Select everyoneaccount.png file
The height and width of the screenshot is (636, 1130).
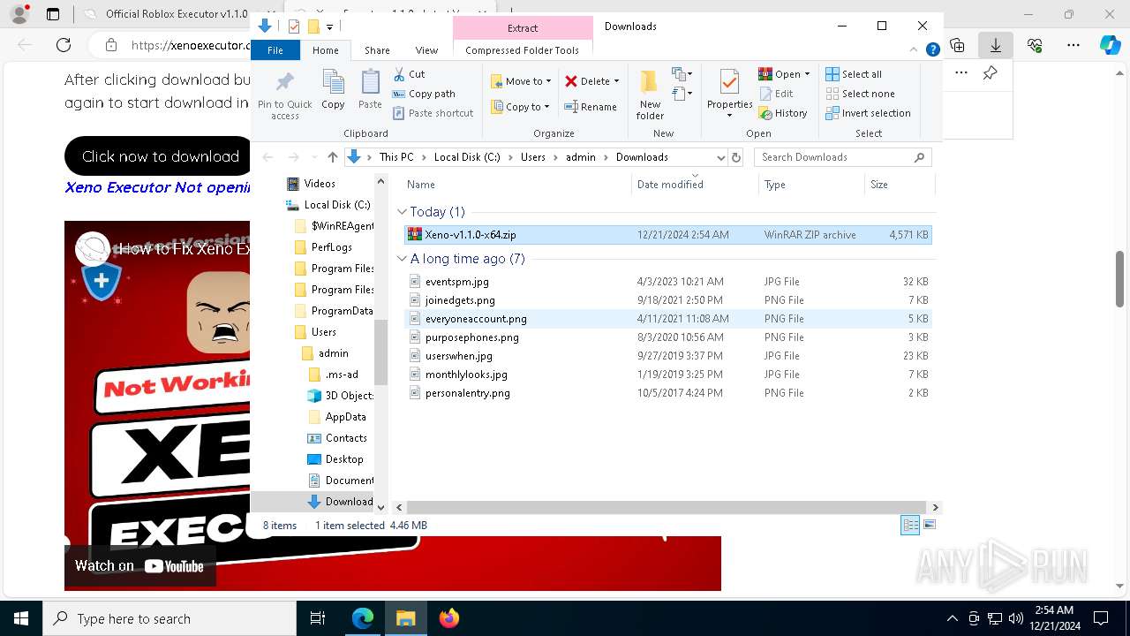point(667,319)
